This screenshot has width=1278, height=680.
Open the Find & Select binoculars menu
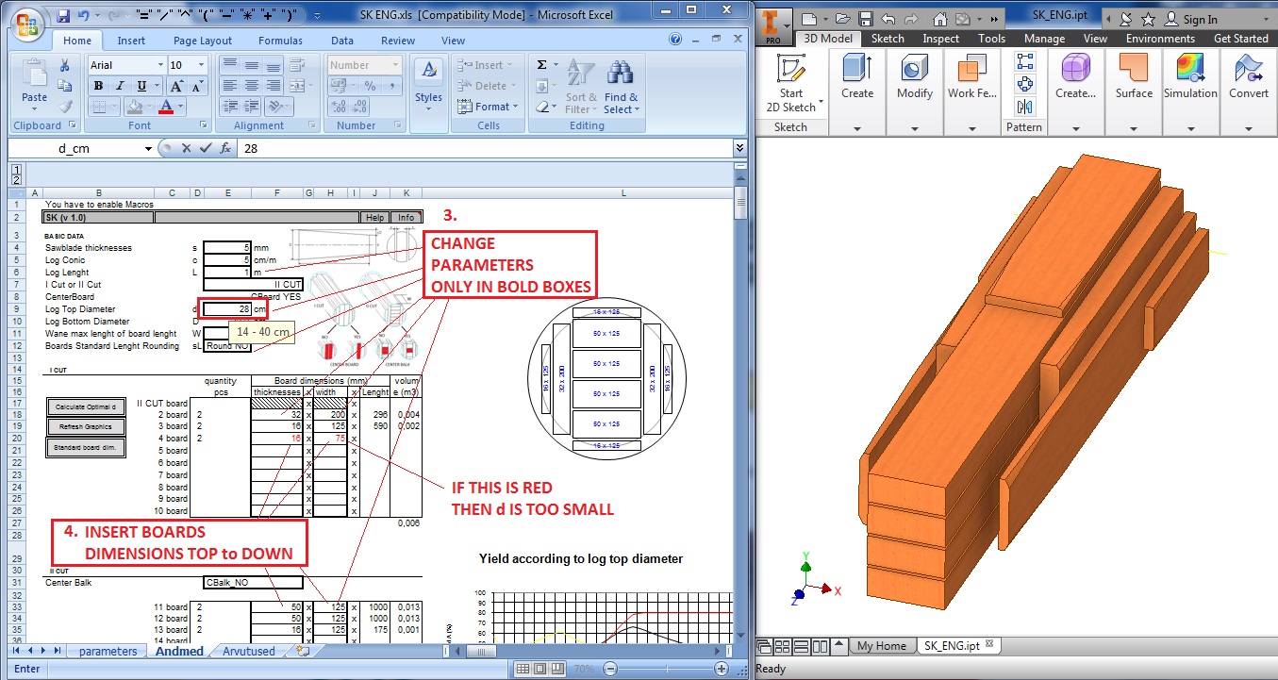(x=621, y=88)
